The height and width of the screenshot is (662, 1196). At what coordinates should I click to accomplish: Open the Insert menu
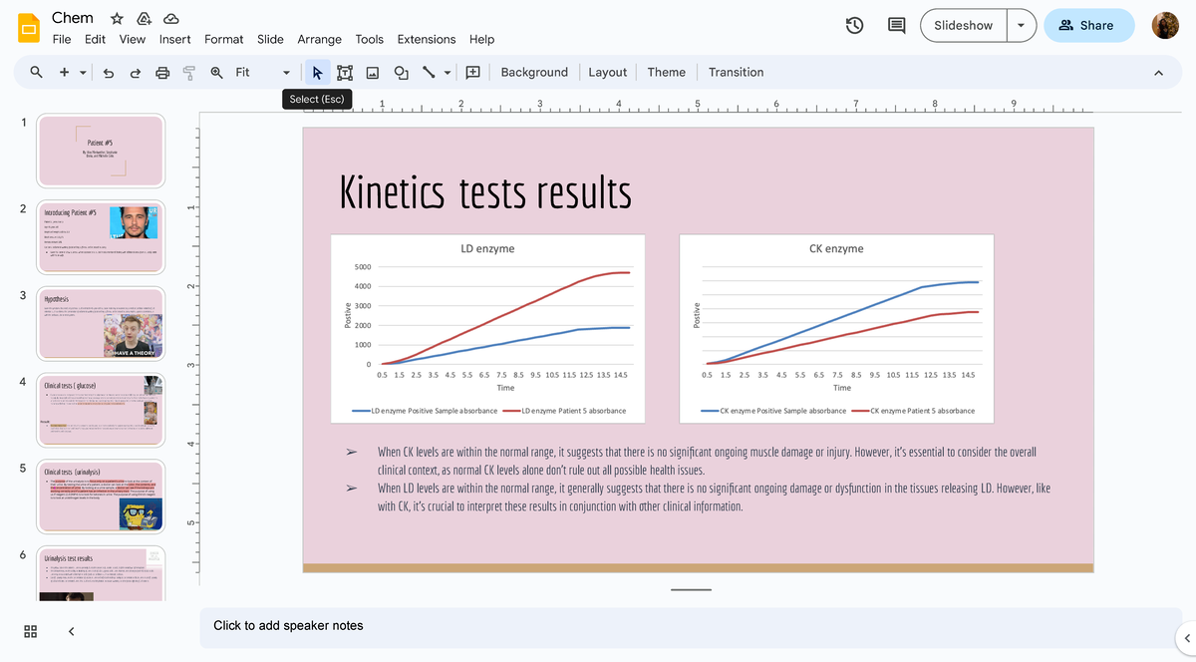pos(174,39)
